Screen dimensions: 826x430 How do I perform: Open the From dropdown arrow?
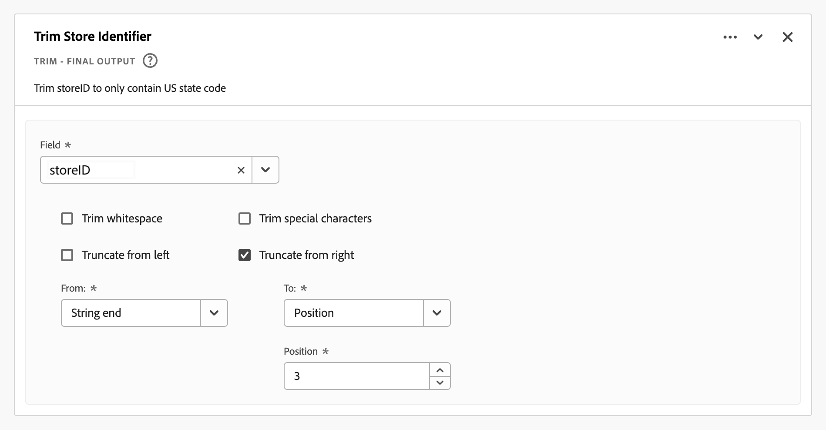click(214, 313)
